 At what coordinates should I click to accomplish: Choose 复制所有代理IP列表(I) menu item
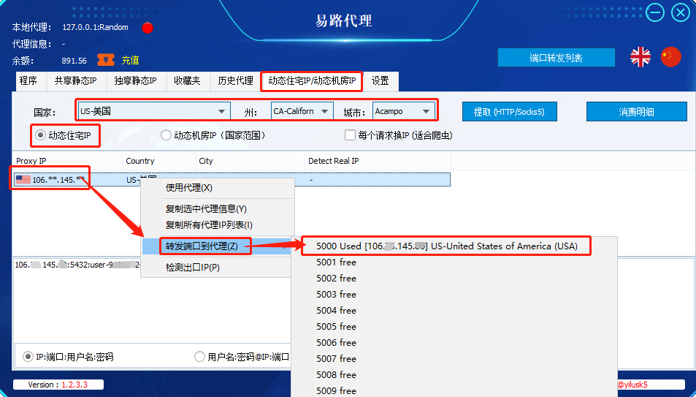[x=218, y=225]
